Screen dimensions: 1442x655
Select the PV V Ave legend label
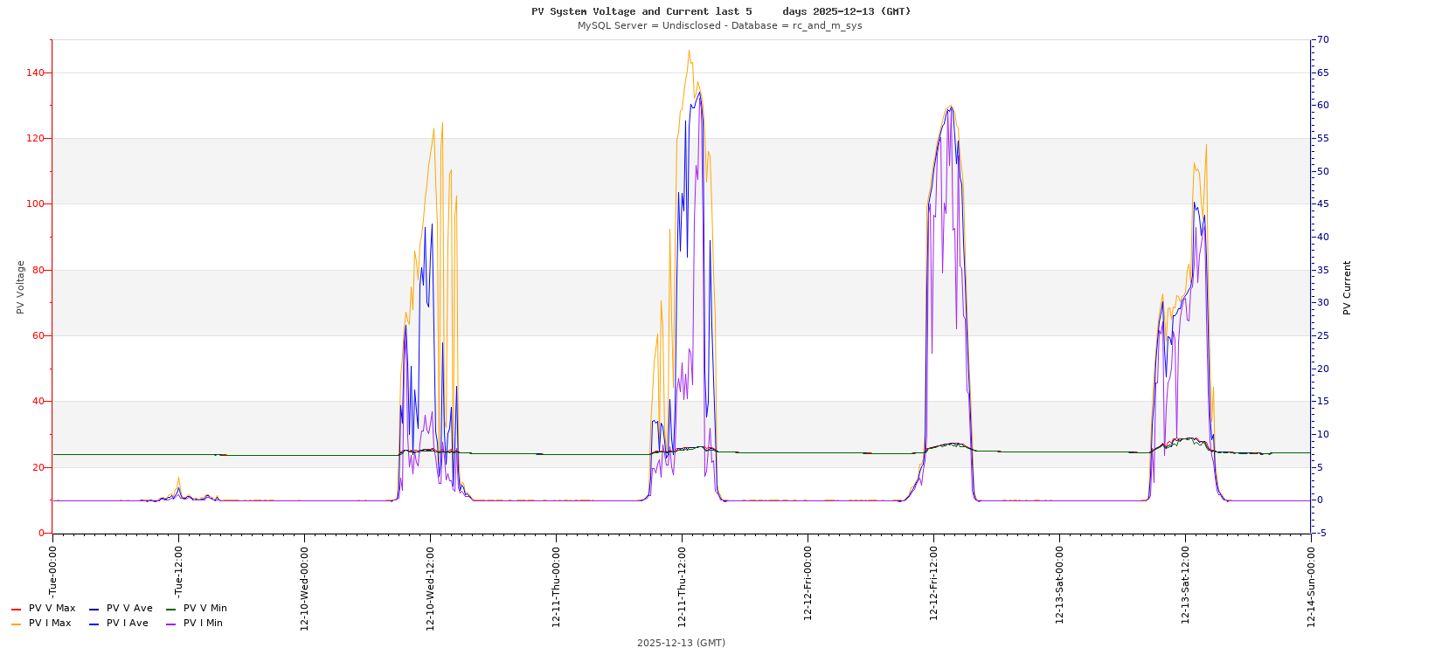pos(129,609)
